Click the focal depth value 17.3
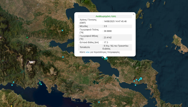Image resolution: width=188 pixels, height=107 pixels. pos(106,42)
